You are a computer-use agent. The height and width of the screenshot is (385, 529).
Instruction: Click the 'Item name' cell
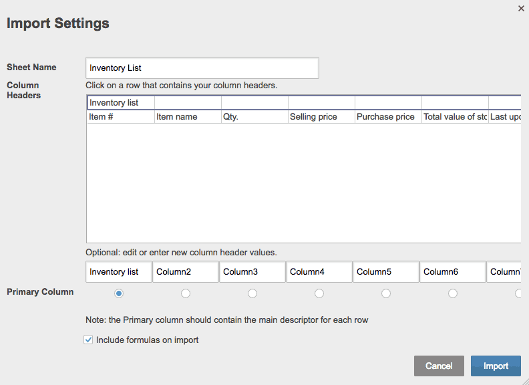point(187,117)
